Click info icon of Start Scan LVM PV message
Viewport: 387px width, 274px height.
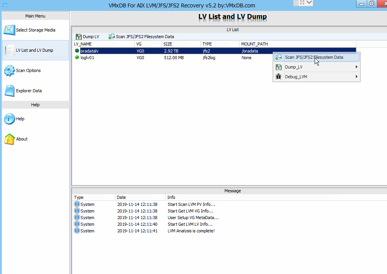(77, 204)
